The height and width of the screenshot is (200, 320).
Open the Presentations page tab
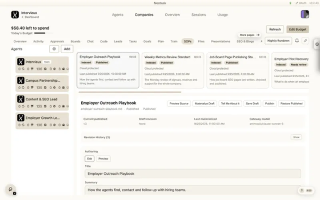click(221, 41)
